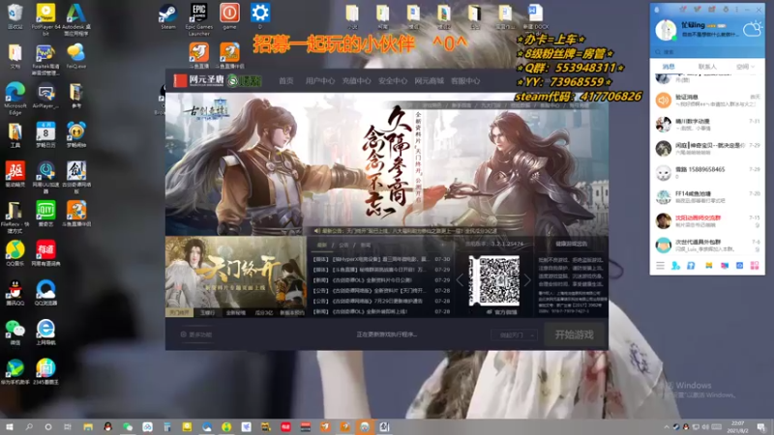Open the AirPlayer desktop shortcut
The image size is (774, 435).
click(x=45, y=96)
